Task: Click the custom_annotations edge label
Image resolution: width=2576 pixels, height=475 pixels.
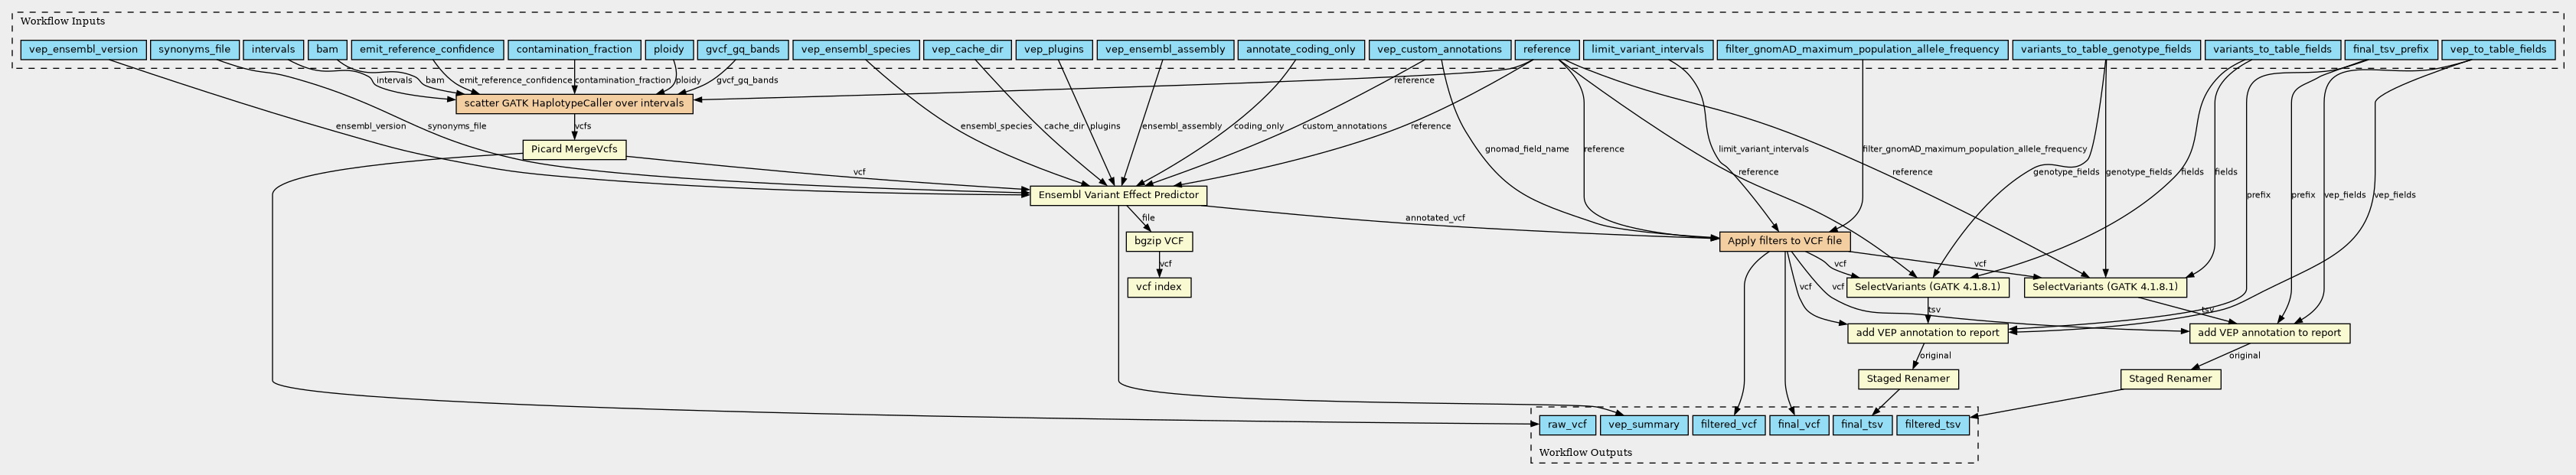Action: coord(1344,127)
